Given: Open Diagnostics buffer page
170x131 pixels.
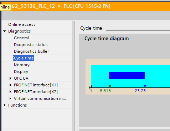Looking at the screenshot, I should point(31,51).
